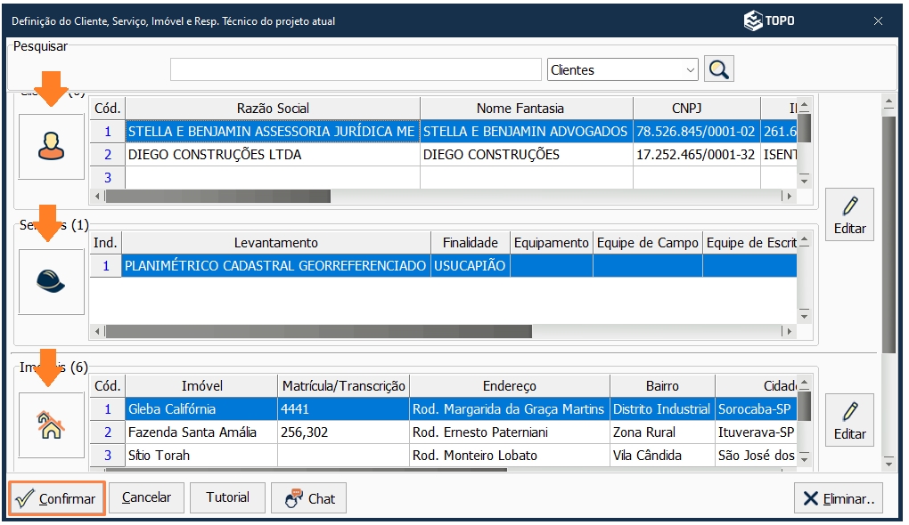909x525 pixels.
Task: Click the Chat button with headset icon
Action: click(x=307, y=497)
